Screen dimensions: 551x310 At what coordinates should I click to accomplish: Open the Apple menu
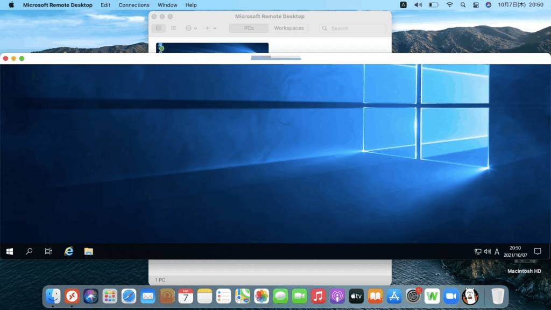11,5
